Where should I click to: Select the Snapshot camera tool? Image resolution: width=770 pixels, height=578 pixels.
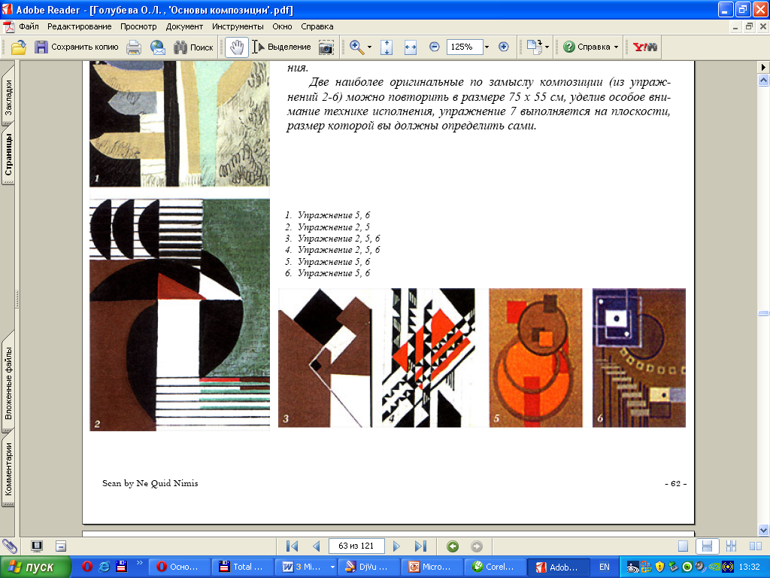click(x=326, y=47)
